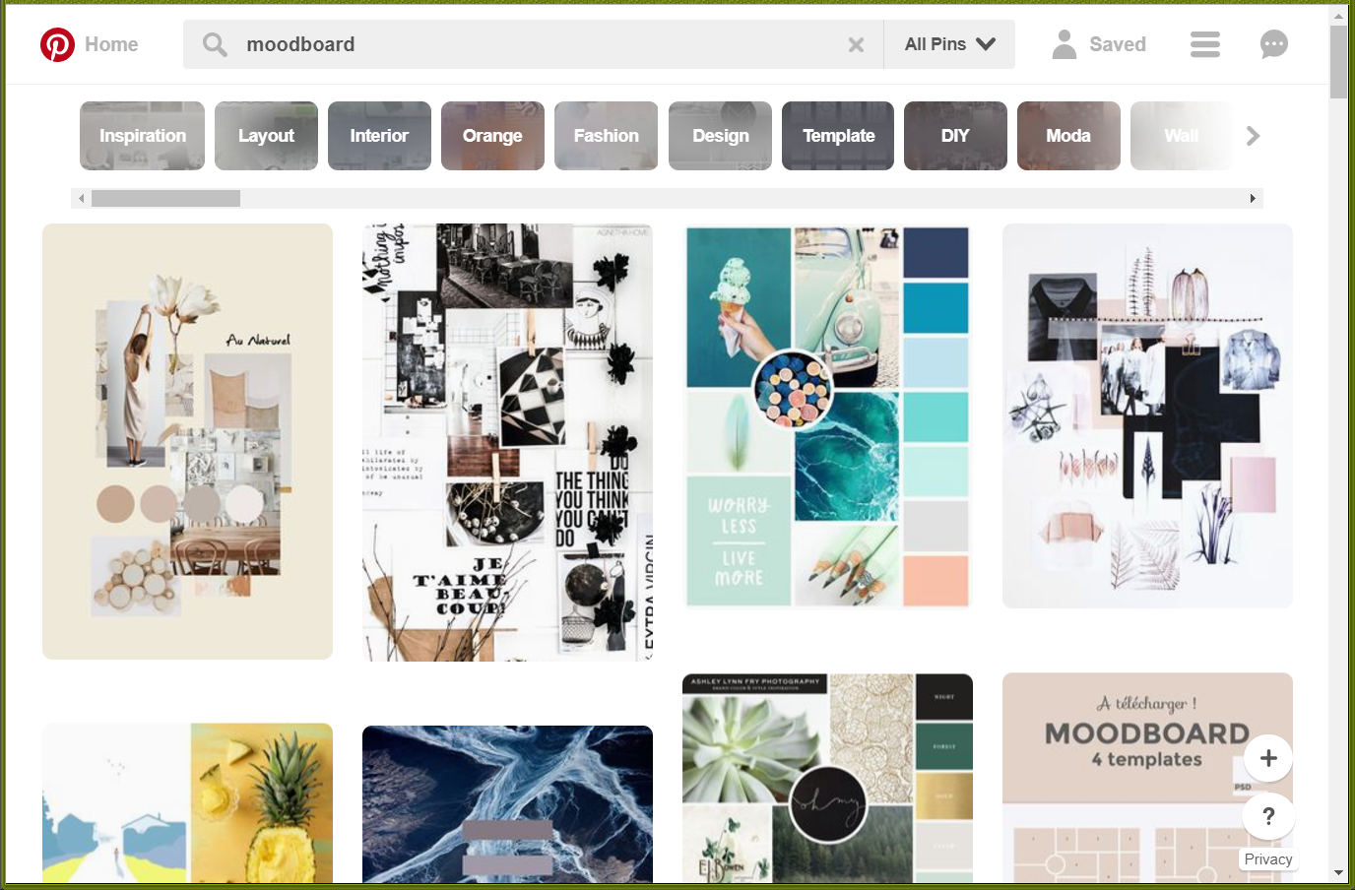
Task: Open the hamburger menu icon
Action: pos(1204,44)
